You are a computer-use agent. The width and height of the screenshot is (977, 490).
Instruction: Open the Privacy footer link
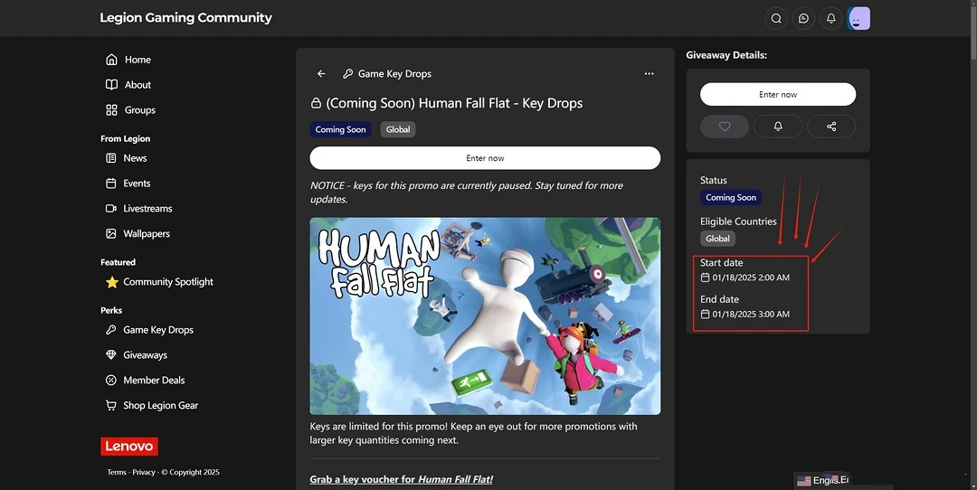[x=144, y=472]
